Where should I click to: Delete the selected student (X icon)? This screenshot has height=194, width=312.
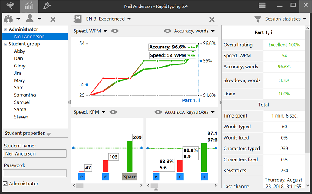pyautogui.click(x=53, y=19)
